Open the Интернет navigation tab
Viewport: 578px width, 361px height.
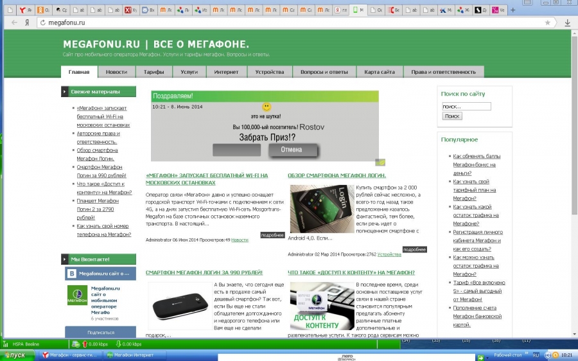click(x=226, y=72)
